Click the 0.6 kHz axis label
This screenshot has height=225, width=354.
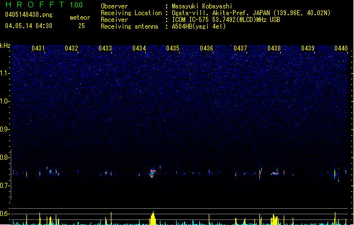5,214
